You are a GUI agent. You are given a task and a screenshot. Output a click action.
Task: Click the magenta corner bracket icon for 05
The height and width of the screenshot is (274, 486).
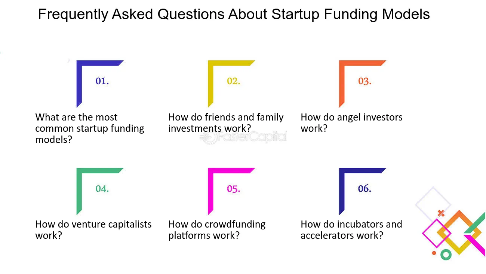pyautogui.click(x=231, y=191)
